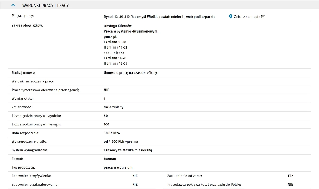Click the NIE value for koszt przejazdu do Polski

290,185
